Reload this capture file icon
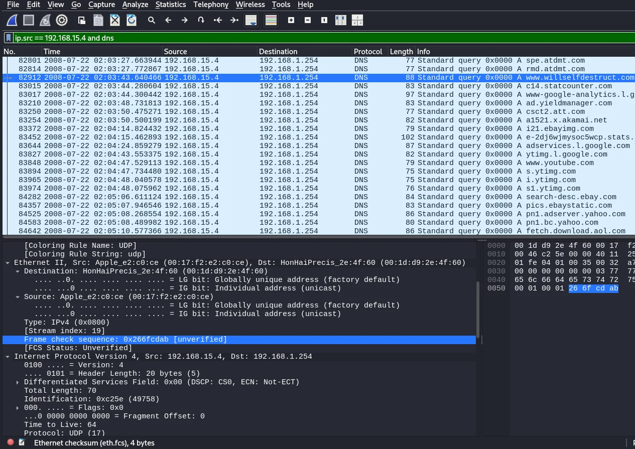The image size is (635, 449). 132,20
